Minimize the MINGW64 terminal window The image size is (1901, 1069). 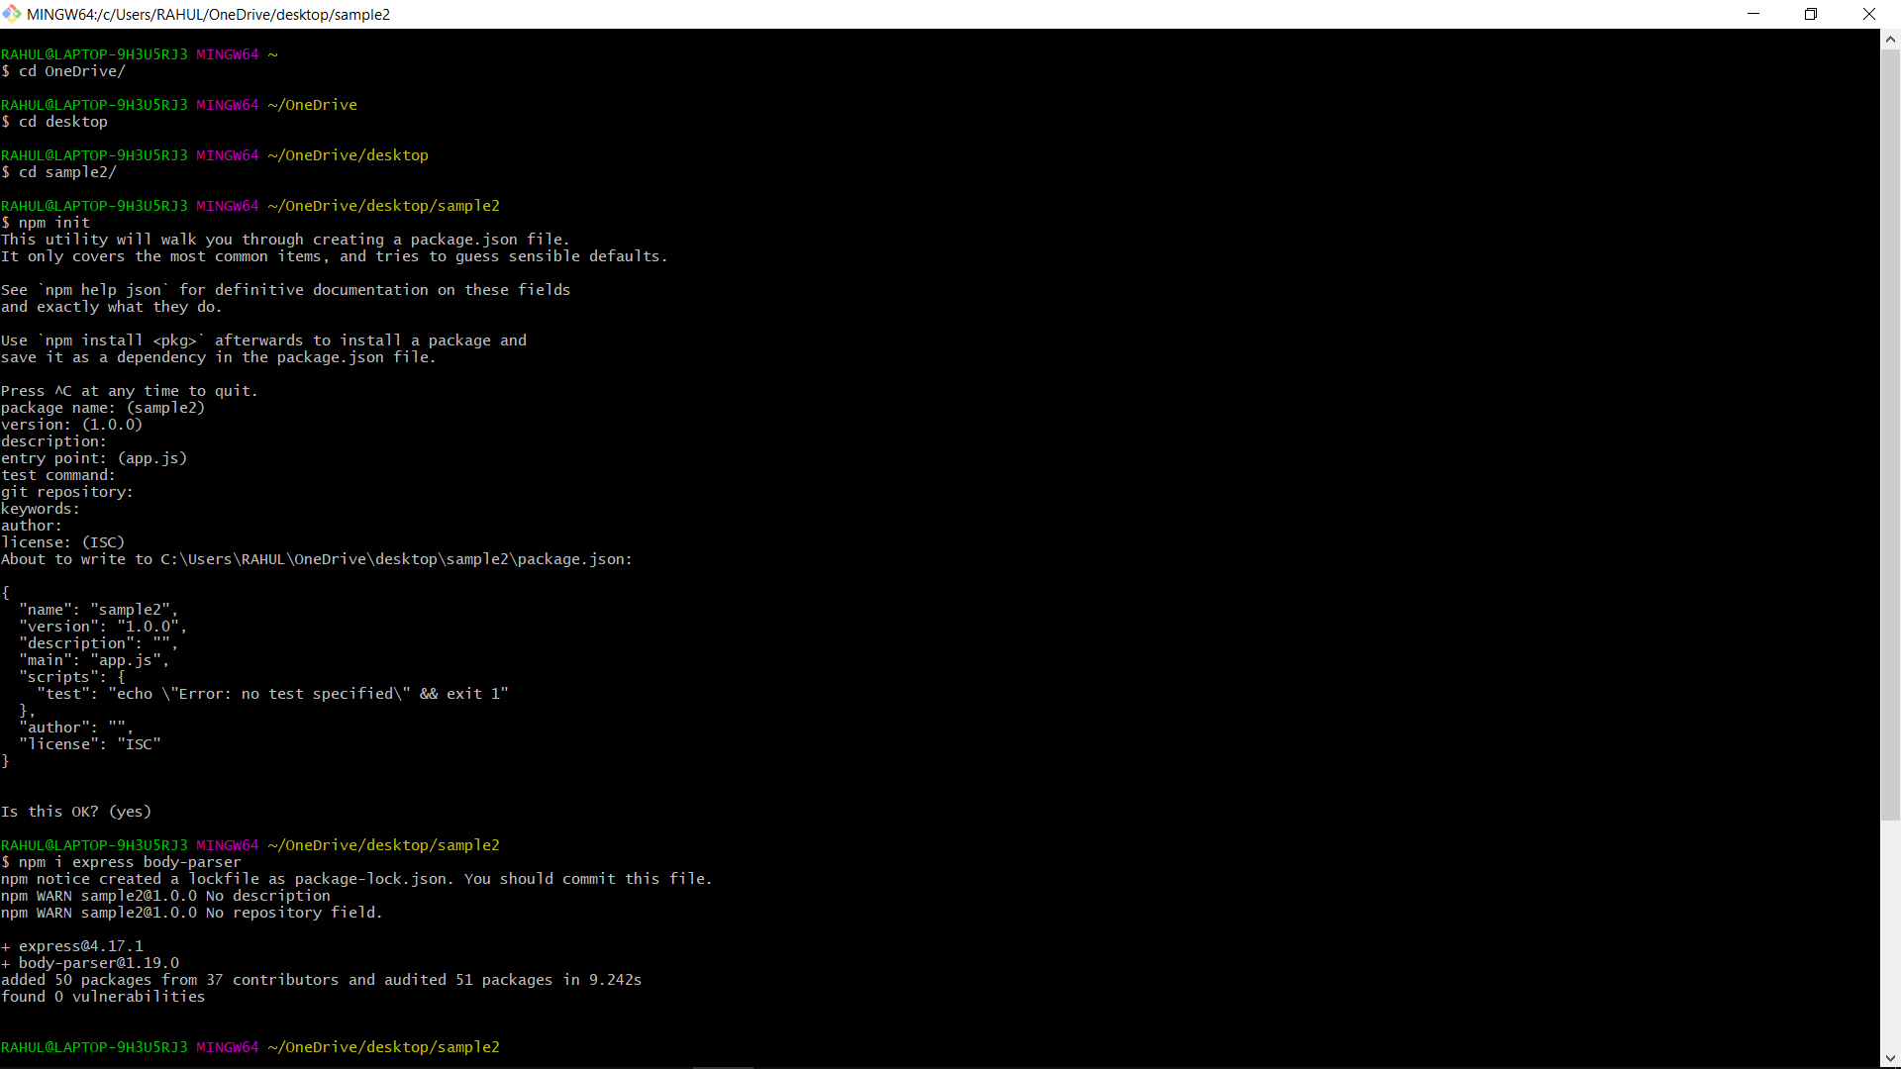pos(1753,14)
